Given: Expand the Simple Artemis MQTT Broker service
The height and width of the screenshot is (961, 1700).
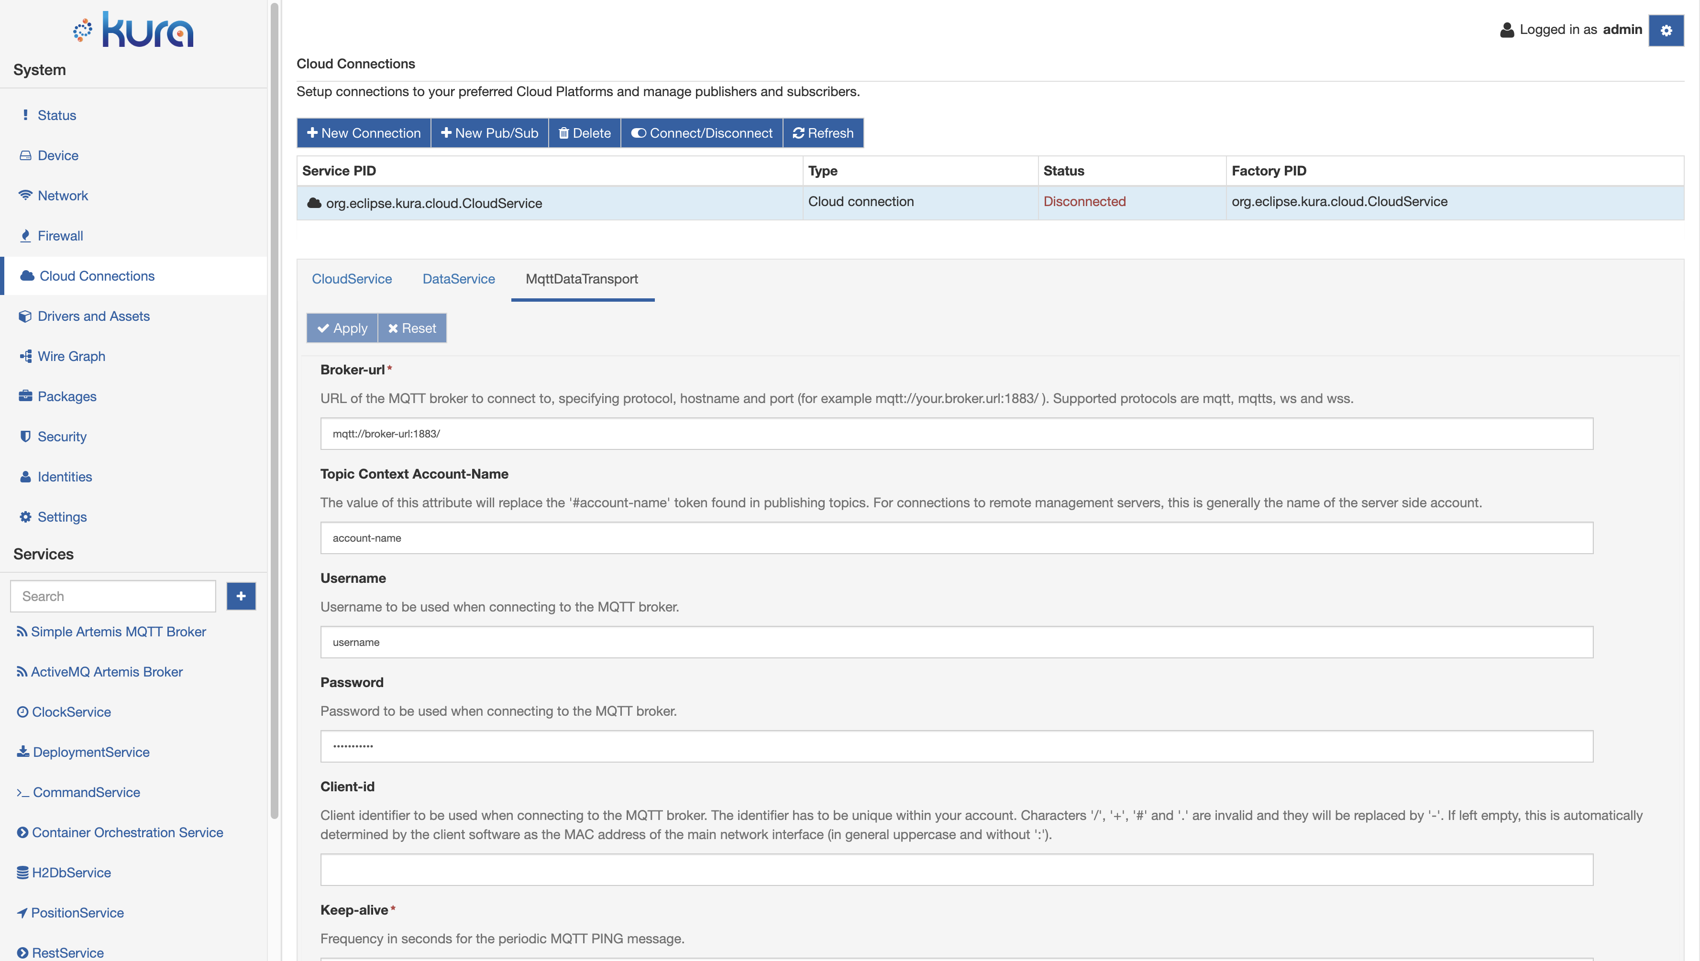Looking at the screenshot, I should [118, 632].
